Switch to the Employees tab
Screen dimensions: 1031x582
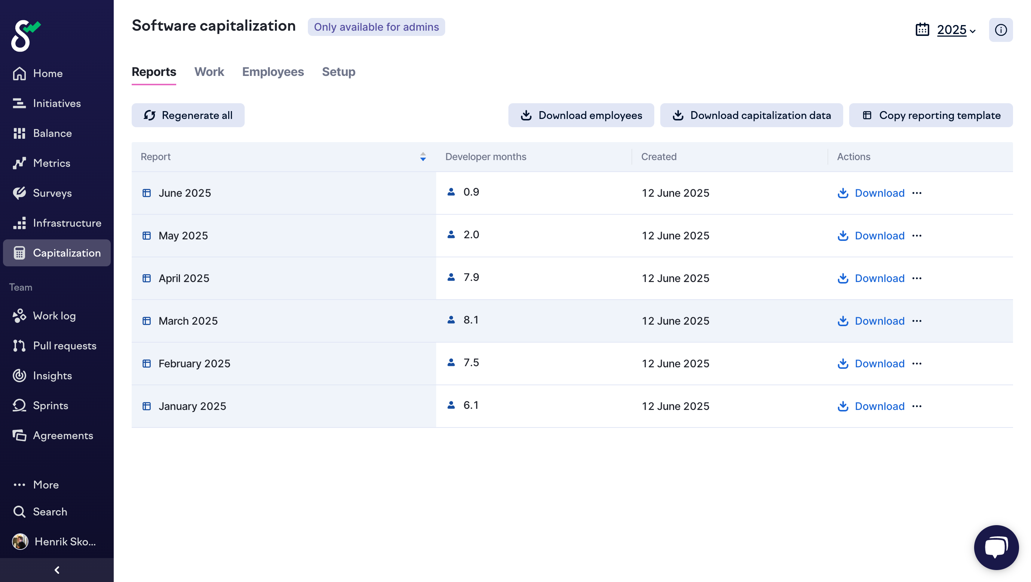coord(273,72)
